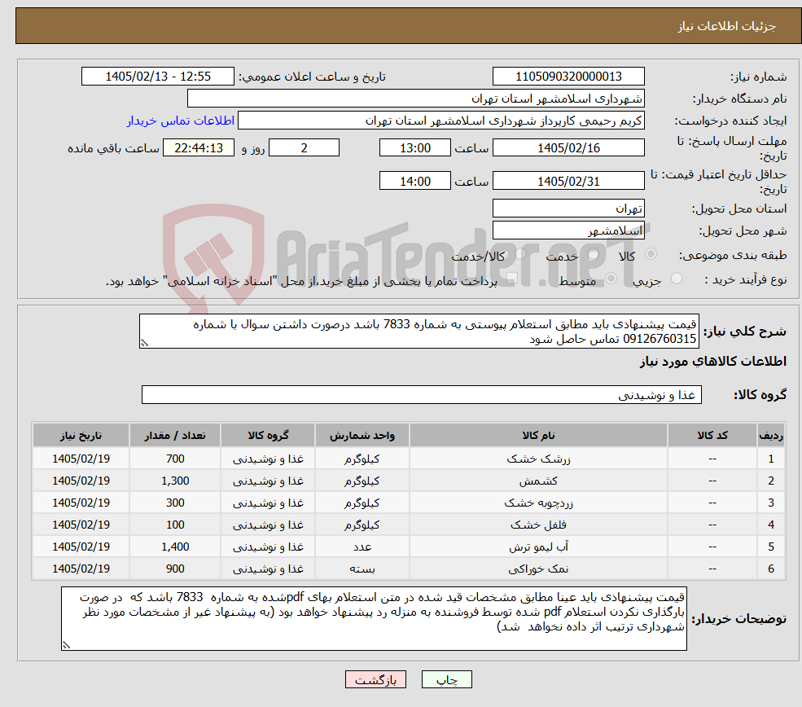Click the item name کشمش

click(x=538, y=481)
